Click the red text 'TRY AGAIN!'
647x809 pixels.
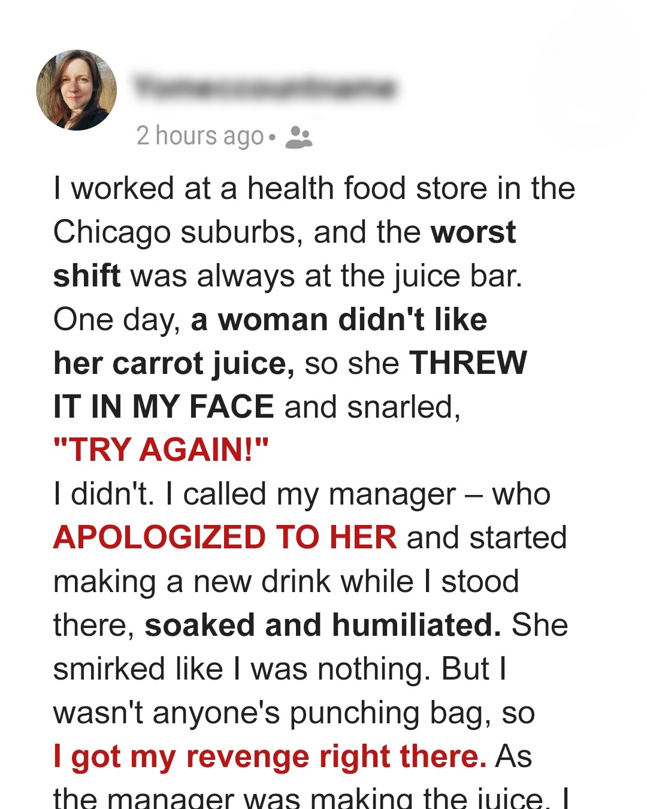tap(161, 448)
